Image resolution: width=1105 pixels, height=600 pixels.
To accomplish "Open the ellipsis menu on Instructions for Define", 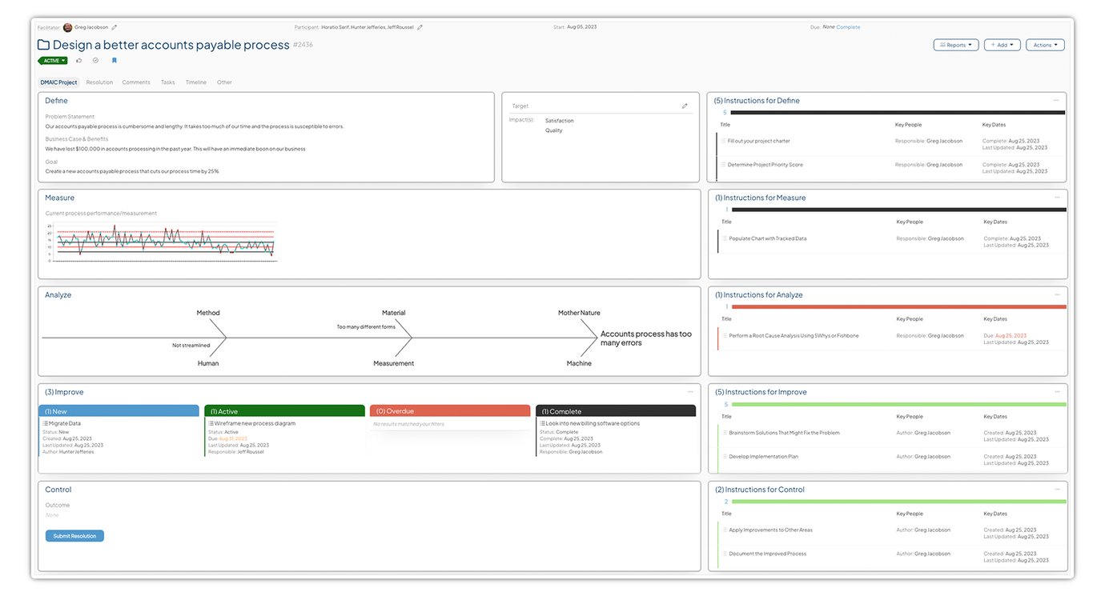I will (x=1057, y=100).
